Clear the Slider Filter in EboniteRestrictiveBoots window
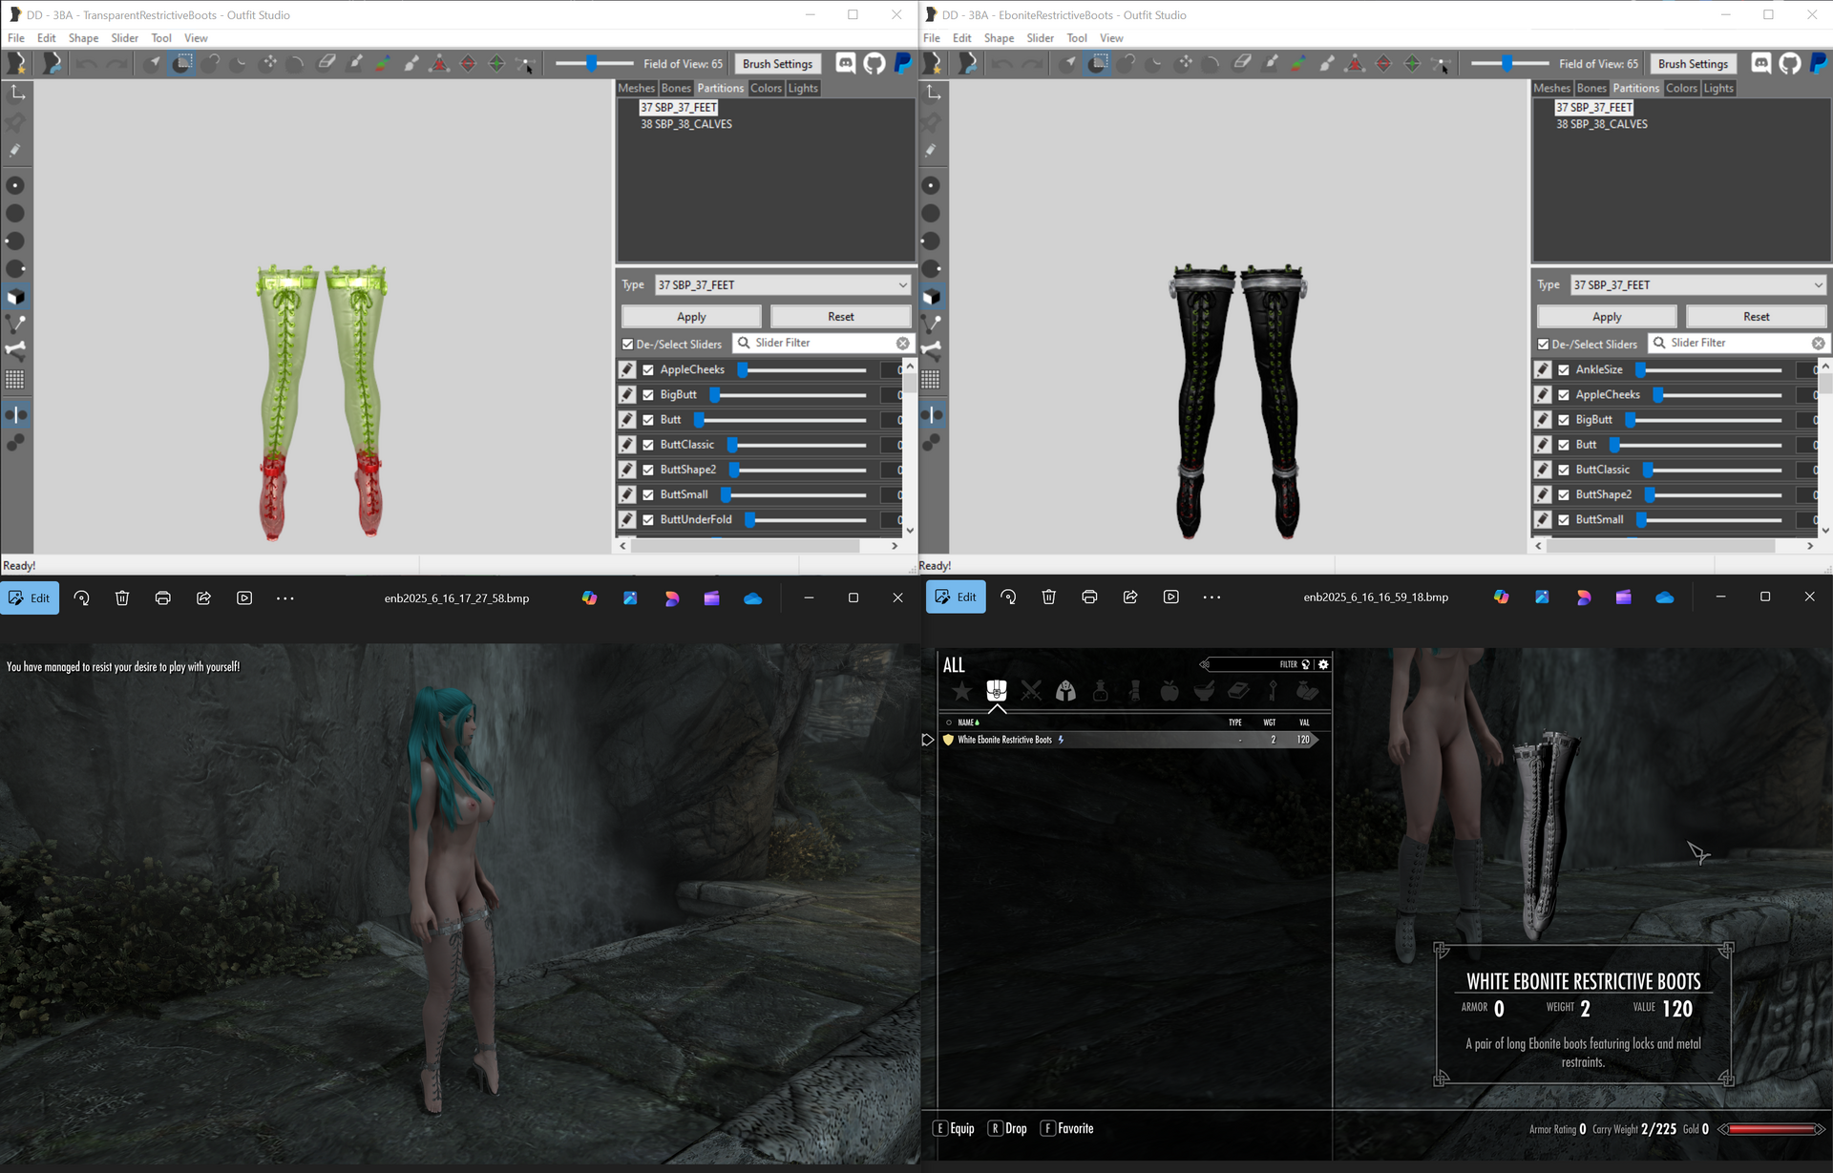The width and height of the screenshot is (1833, 1173). 1818,344
